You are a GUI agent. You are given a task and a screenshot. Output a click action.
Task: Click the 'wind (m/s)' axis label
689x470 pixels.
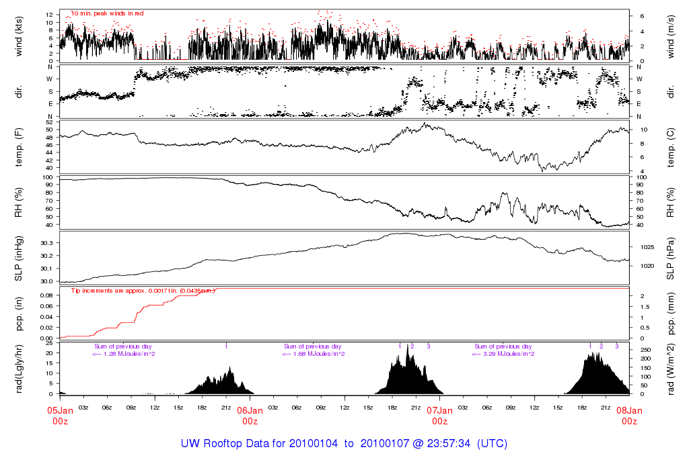tap(670, 36)
